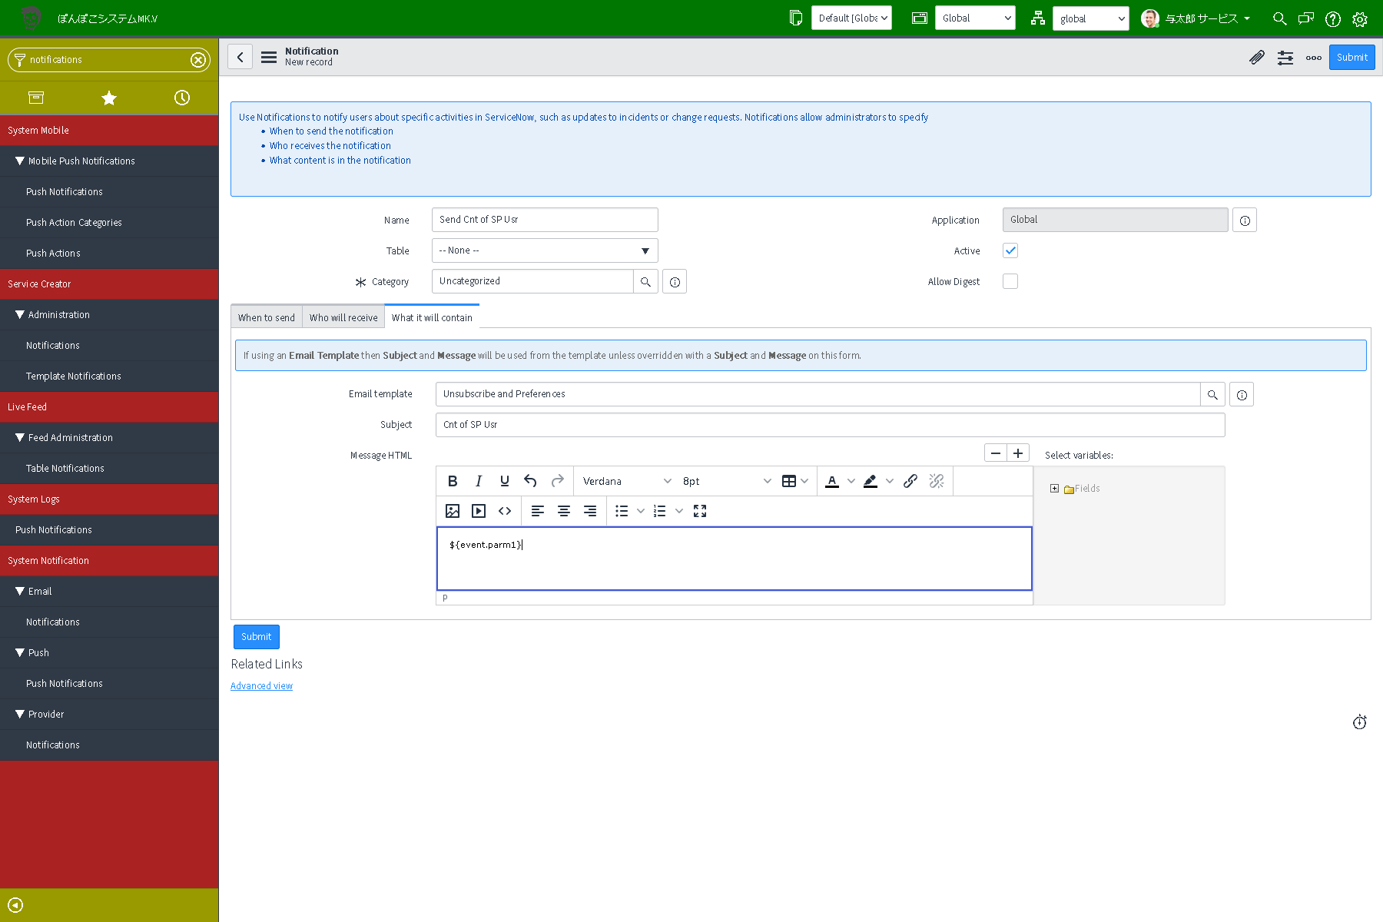Follow 'Who receives the notification' link

click(330, 146)
